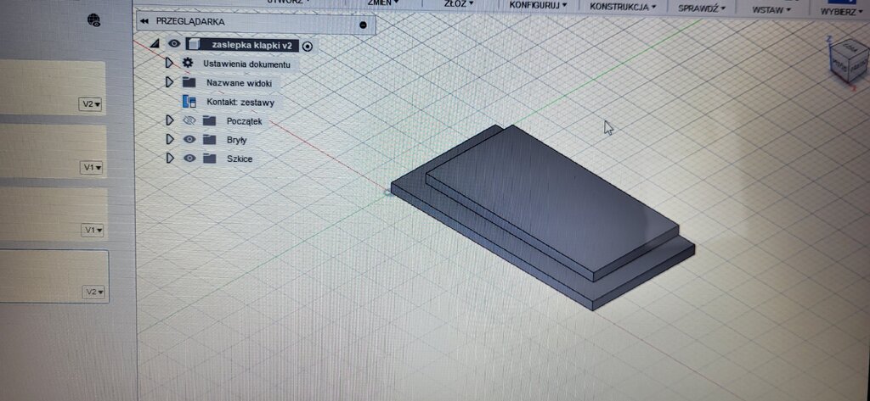Click the globe with eye icon
The width and height of the screenshot is (870, 401).
[94, 20]
